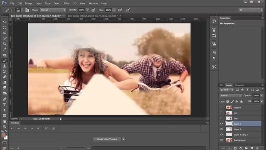Split at playhead scissors icon
This screenshot has height=150, width=266.
click(x=46, y=128)
